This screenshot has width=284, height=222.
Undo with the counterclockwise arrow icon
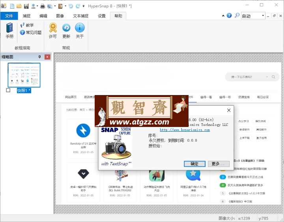[71, 6]
